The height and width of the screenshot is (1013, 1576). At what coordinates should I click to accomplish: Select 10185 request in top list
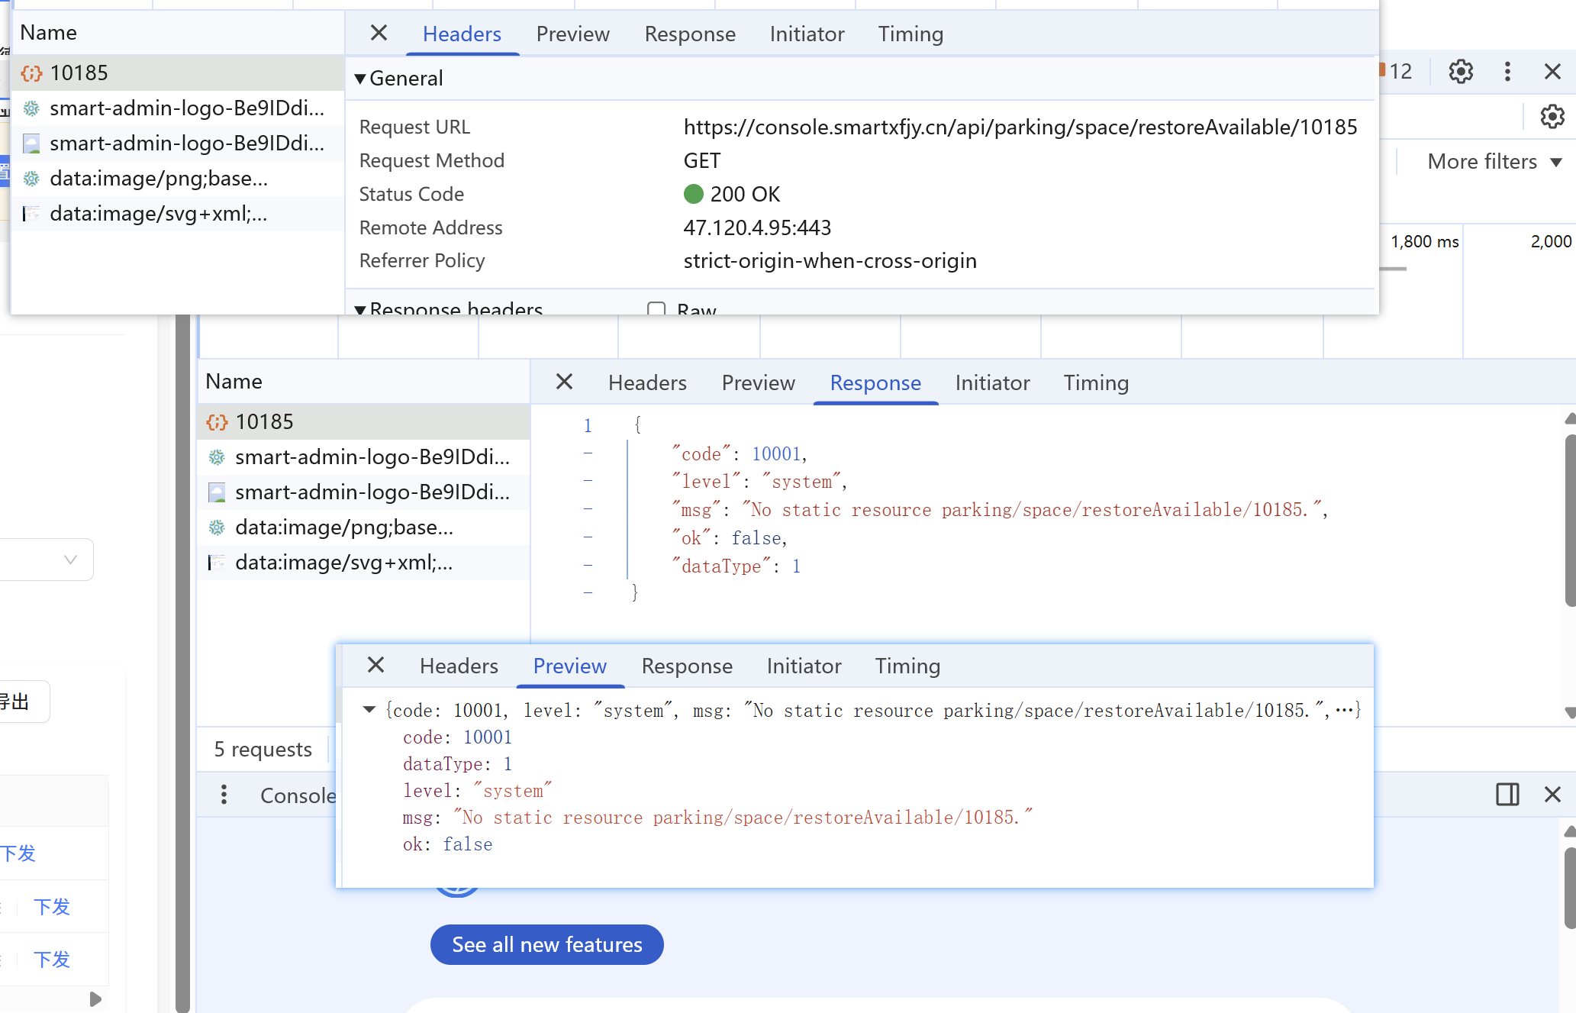[x=79, y=73]
